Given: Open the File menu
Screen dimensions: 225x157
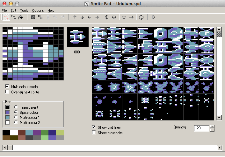Looking at the screenshot, I should coord(4,10).
